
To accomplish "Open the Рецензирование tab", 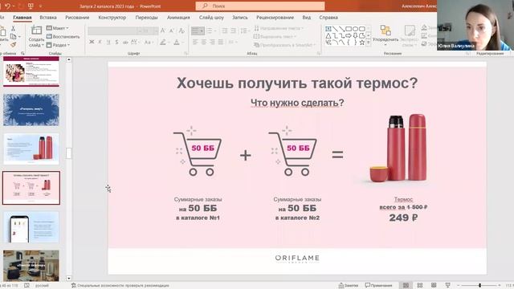I will pyautogui.click(x=275, y=18).
